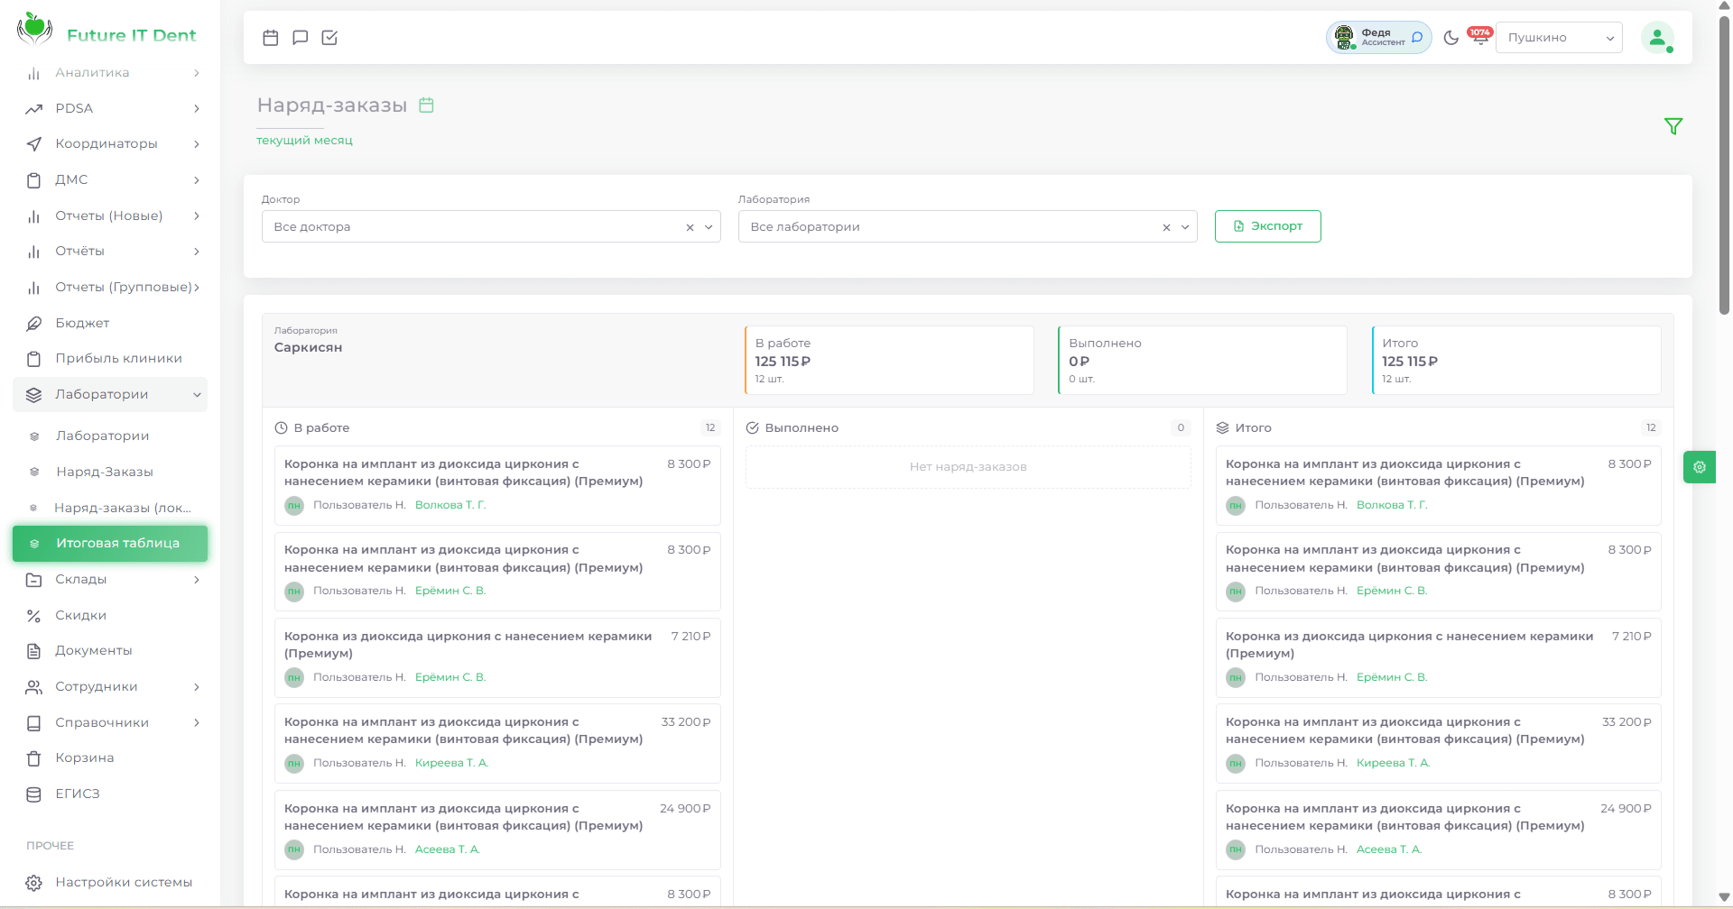Screen dimensions: 1733x909
Task: Click the текущий месяц link
Action: 304,141
